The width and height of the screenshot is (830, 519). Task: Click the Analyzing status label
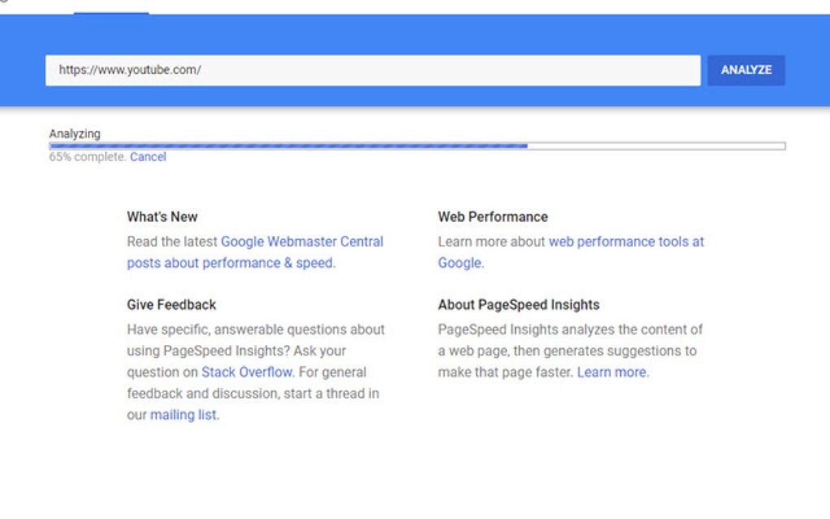[x=74, y=133]
